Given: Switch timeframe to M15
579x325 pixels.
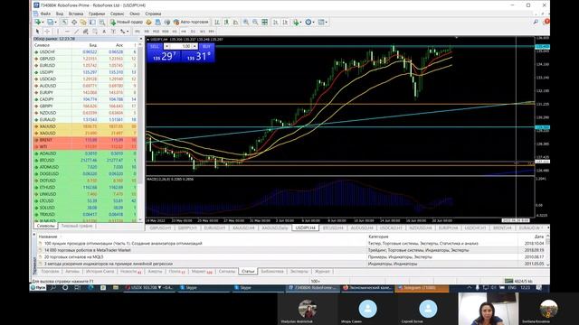Looking at the screenshot, I should pyautogui.click(x=157, y=32).
